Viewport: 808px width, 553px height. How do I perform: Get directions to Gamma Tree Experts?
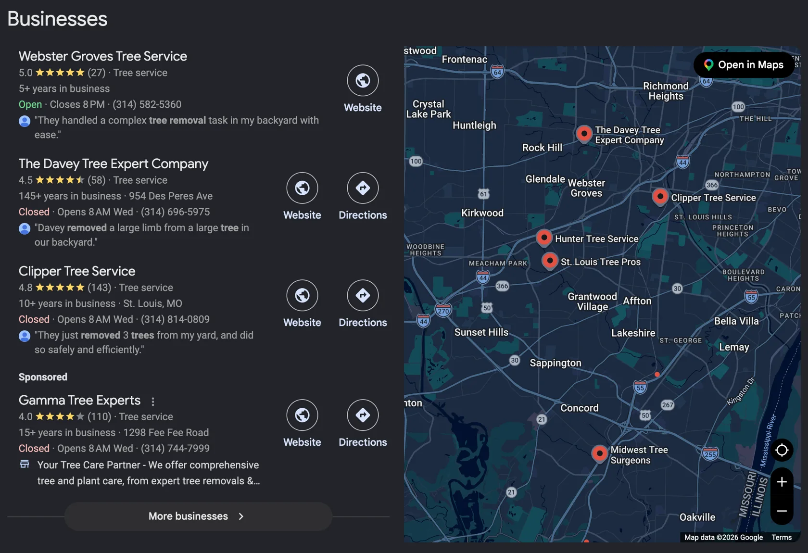363,415
